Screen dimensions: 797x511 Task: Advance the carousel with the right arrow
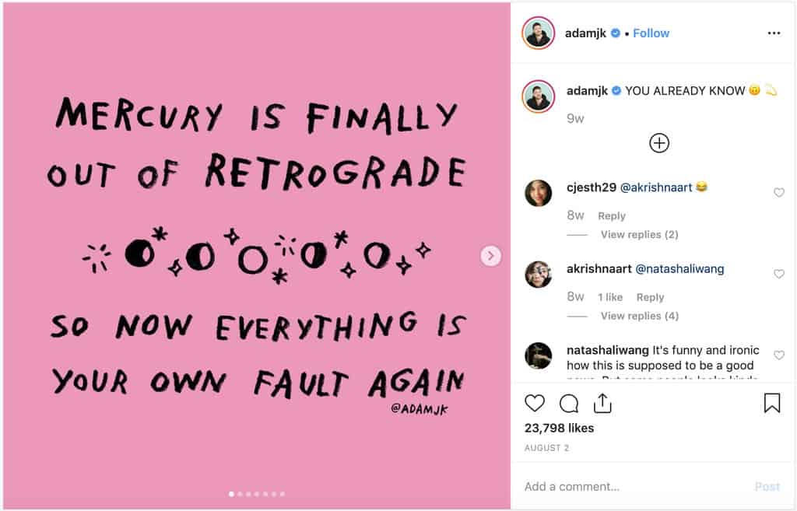coord(490,255)
